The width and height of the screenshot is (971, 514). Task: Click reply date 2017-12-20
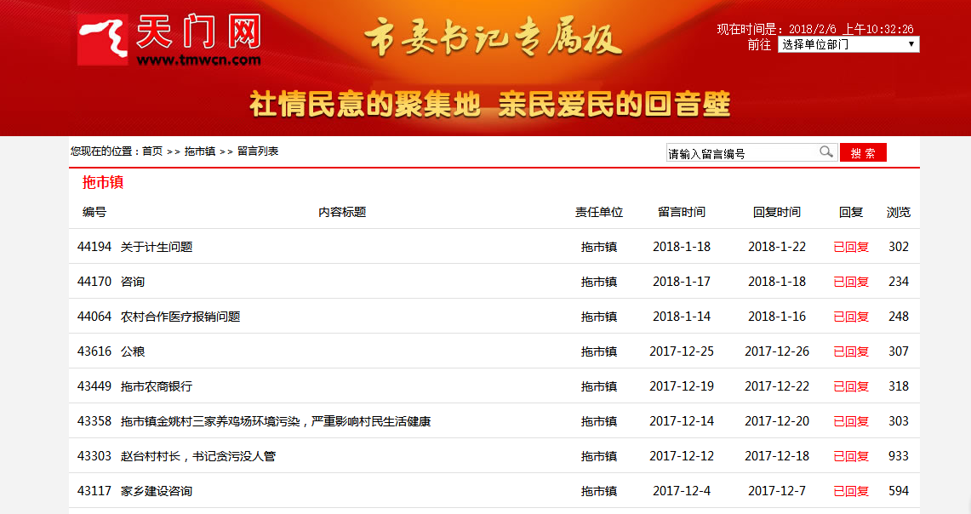coord(777,421)
